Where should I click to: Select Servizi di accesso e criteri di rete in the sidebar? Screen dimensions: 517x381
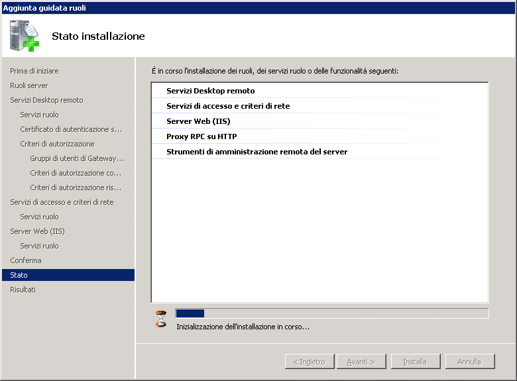point(62,202)
